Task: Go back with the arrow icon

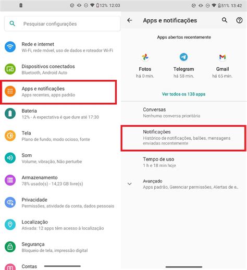Action: 130,20
